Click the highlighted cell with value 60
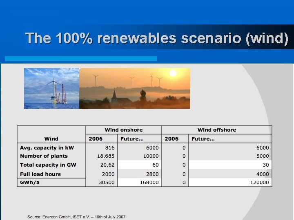Viewport: 294px width, 220px height. pos(140,165)
